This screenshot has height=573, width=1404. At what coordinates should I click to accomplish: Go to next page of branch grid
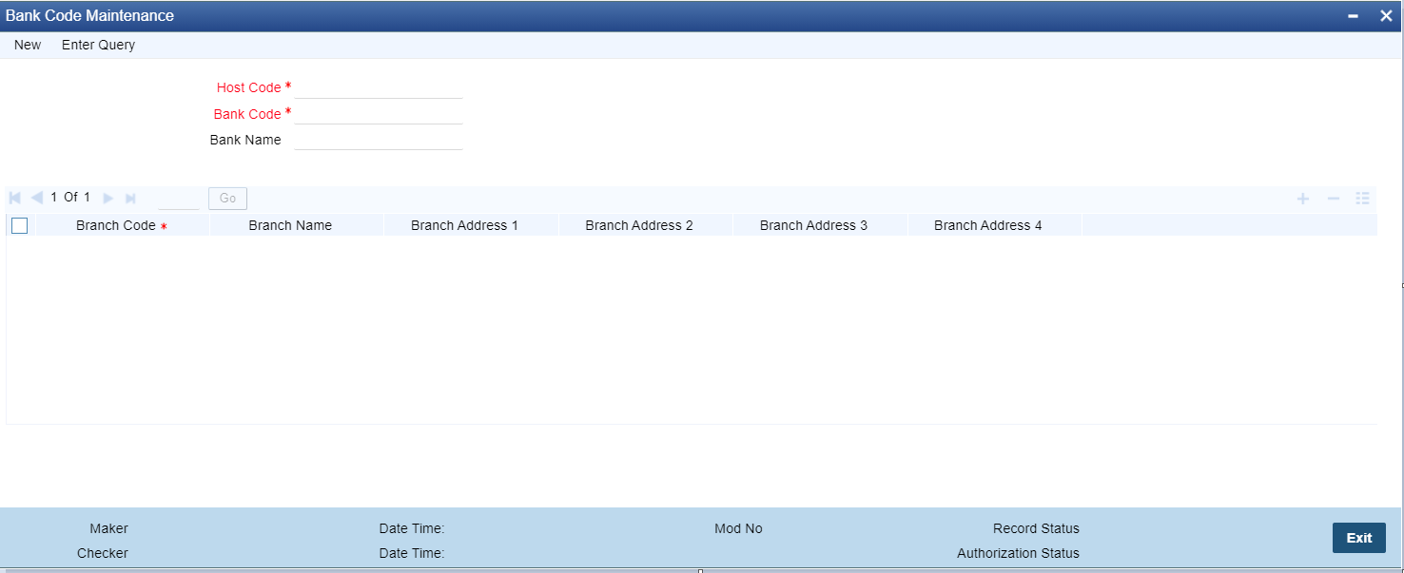coord(108,198)
